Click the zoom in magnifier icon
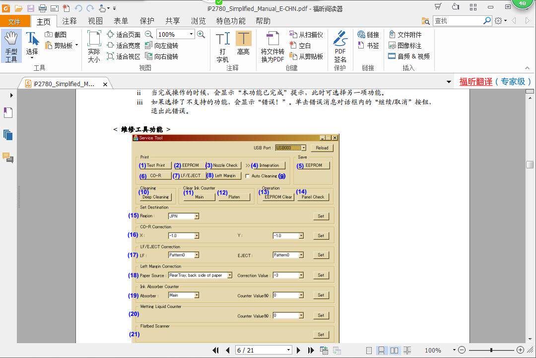The height and width of the screenshot is (358, 536). (201, 35)
